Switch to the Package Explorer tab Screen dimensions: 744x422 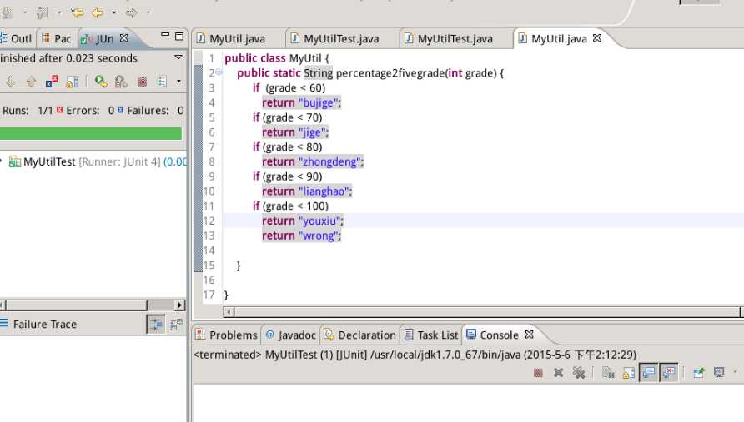tap(56, 38)
